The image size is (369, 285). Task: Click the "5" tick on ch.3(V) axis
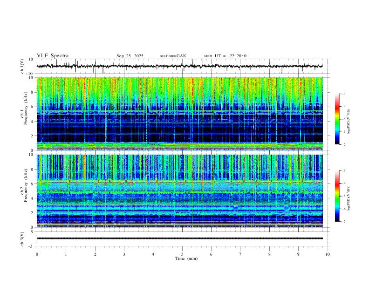[32, 232]
